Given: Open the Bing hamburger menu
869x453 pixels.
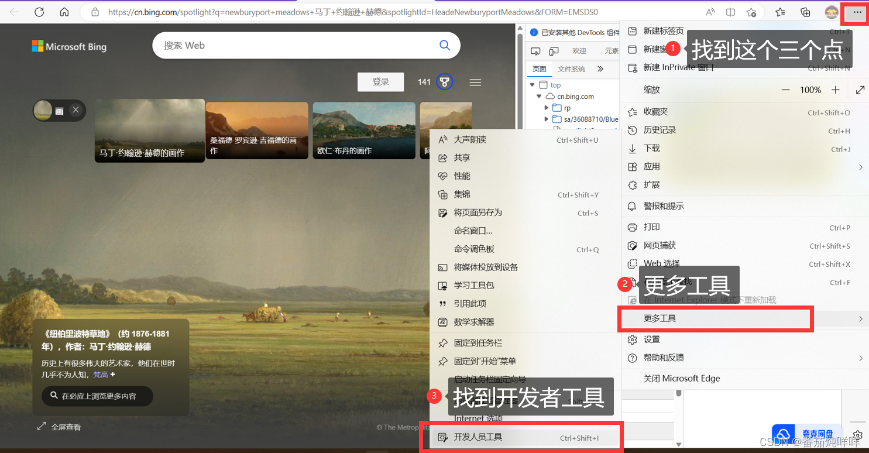Looking at the screenshot, I should tap(475, 83).
